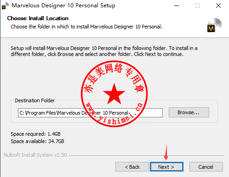Cancel the Marvelous Designer setup
The image size is (229, 177).
tap(206, 167)
